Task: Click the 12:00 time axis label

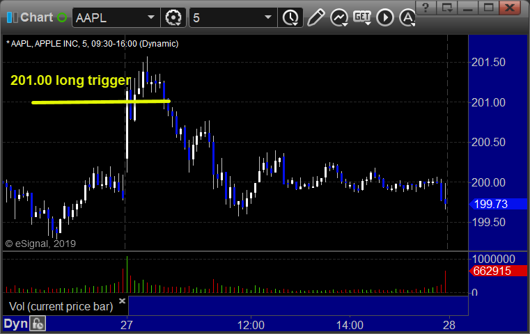Action: coord(251,325)
